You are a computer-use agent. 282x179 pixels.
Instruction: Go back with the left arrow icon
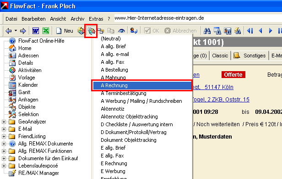8,31
